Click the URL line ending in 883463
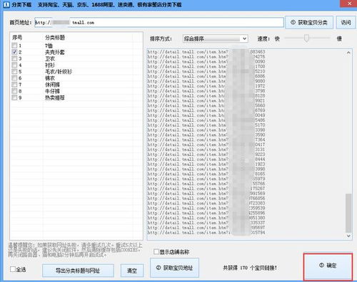Screen dimensions: 357x282 coord(206,51)
